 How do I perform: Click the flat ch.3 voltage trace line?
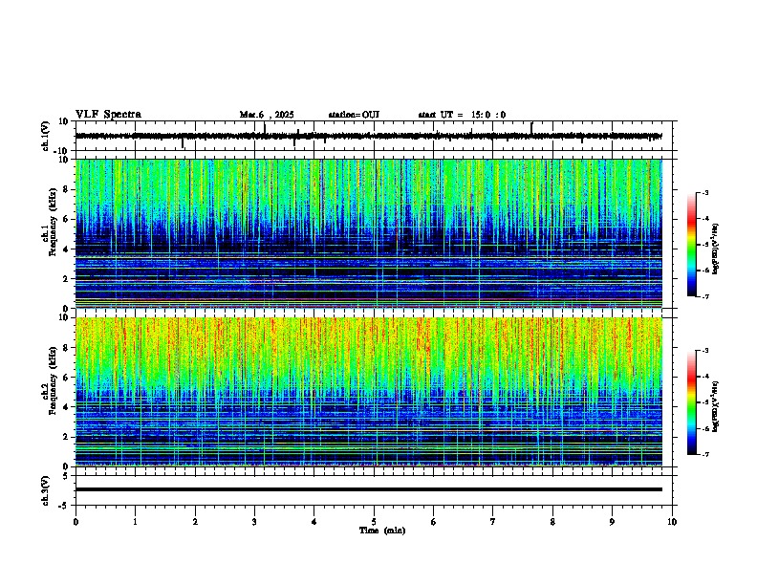pos(368,489)
